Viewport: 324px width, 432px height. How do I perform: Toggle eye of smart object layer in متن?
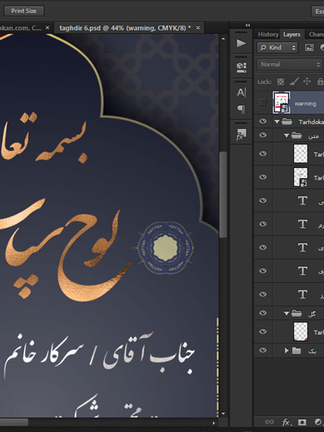click(x=263, y=177)
